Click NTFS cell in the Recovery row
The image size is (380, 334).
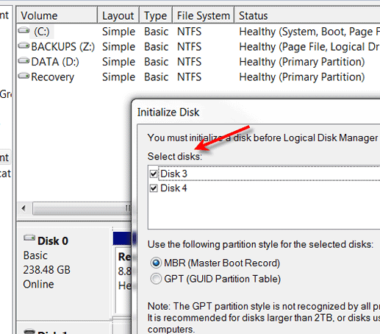(189, 77)
